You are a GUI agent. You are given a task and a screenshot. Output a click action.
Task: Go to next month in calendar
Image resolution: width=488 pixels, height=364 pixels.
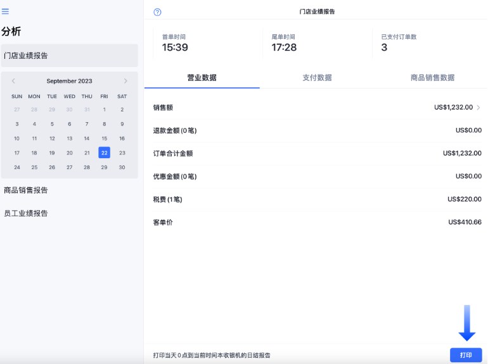(125, 81)
